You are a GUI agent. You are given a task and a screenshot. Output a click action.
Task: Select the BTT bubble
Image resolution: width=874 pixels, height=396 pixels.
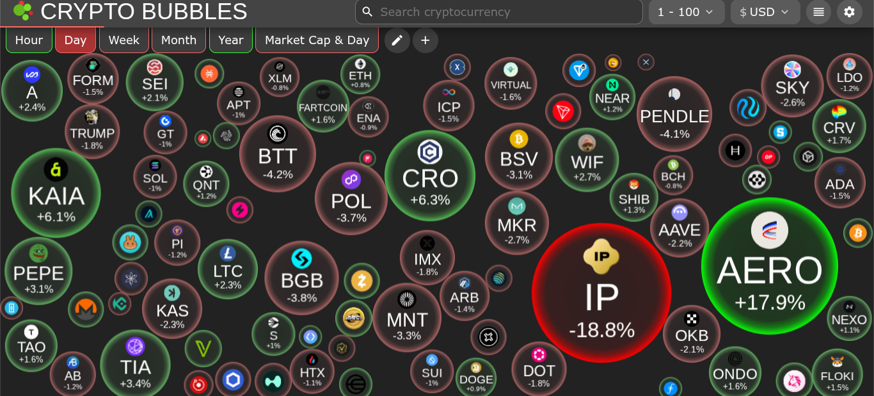click(x=278, y=154)
